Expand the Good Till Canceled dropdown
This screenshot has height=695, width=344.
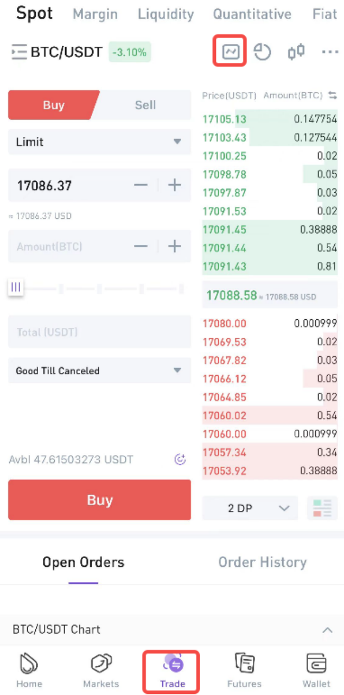pos(99,371)
